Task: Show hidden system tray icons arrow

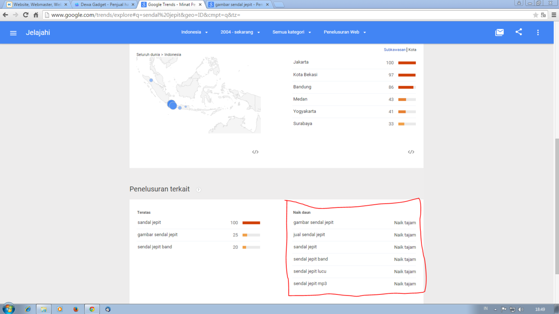Action: tap(495, 310)
